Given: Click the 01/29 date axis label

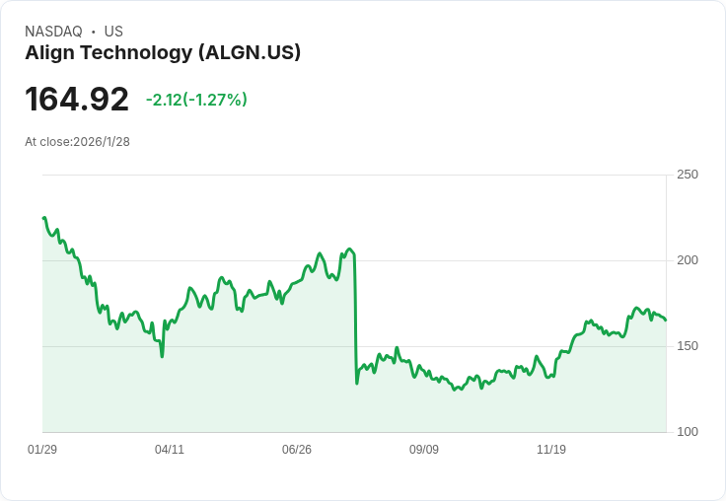Looking at the screenshot, I should pyautogui.click(x=42, y=449).
